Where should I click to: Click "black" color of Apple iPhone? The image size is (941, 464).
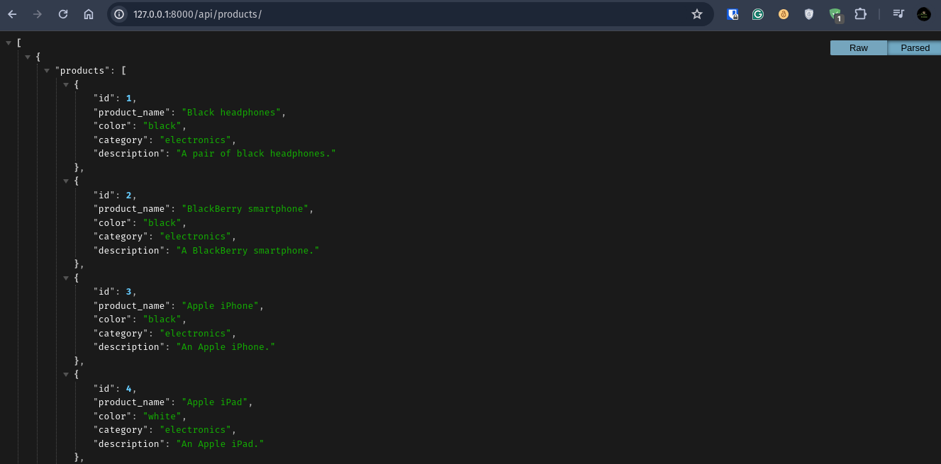[162, 319]
